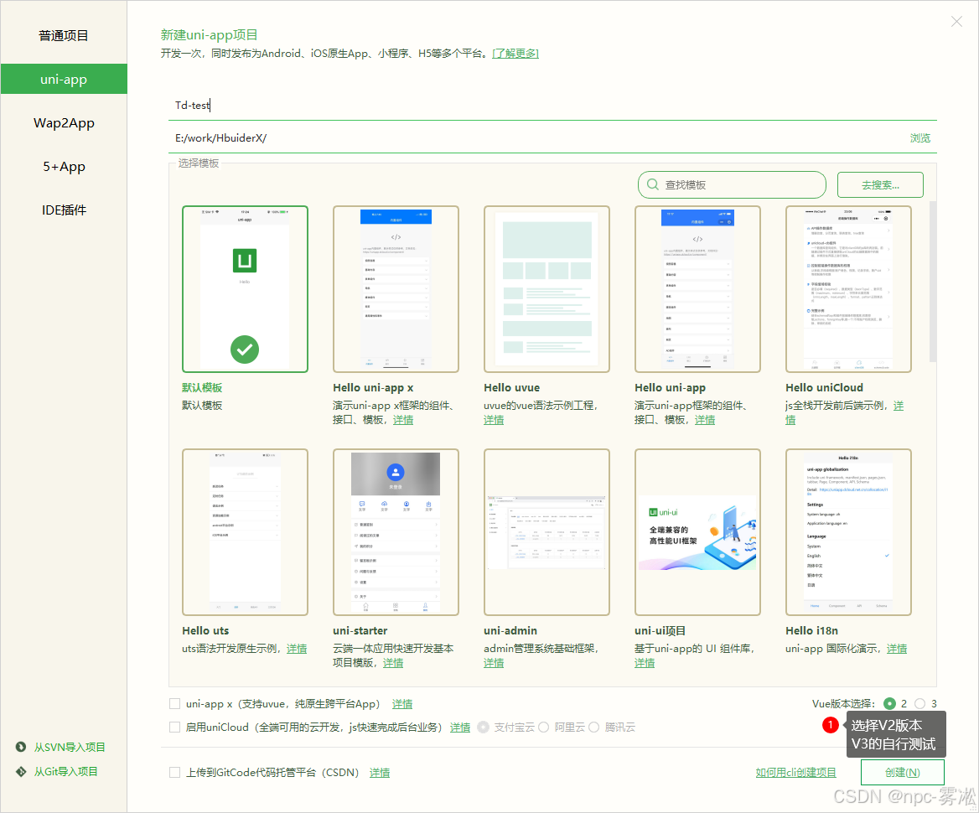The width and height of the screenshot is (979, 813).
Task: Click the Git import icon
Action: (21, 771)
